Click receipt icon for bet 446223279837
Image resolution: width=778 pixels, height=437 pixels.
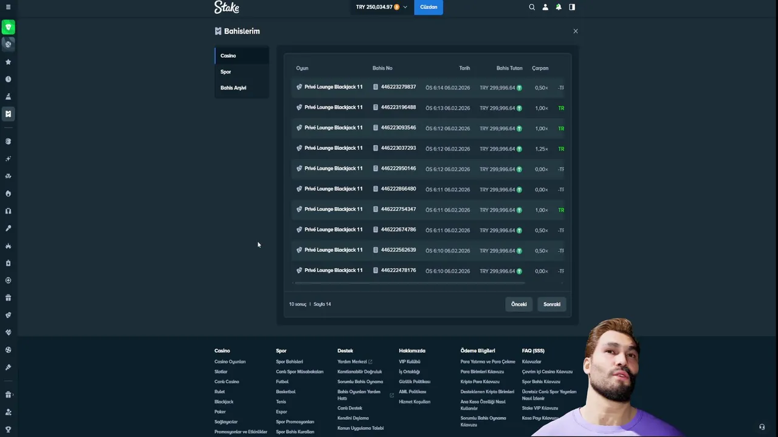(x=376, y=87)
